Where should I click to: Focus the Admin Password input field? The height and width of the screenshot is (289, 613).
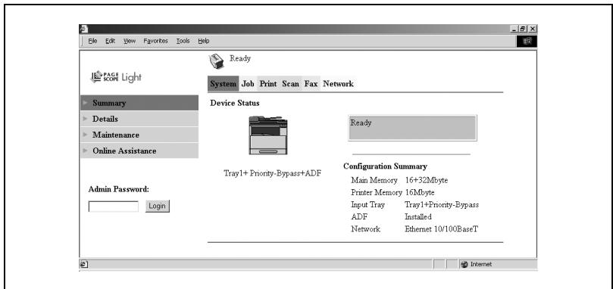coord(114,207)
